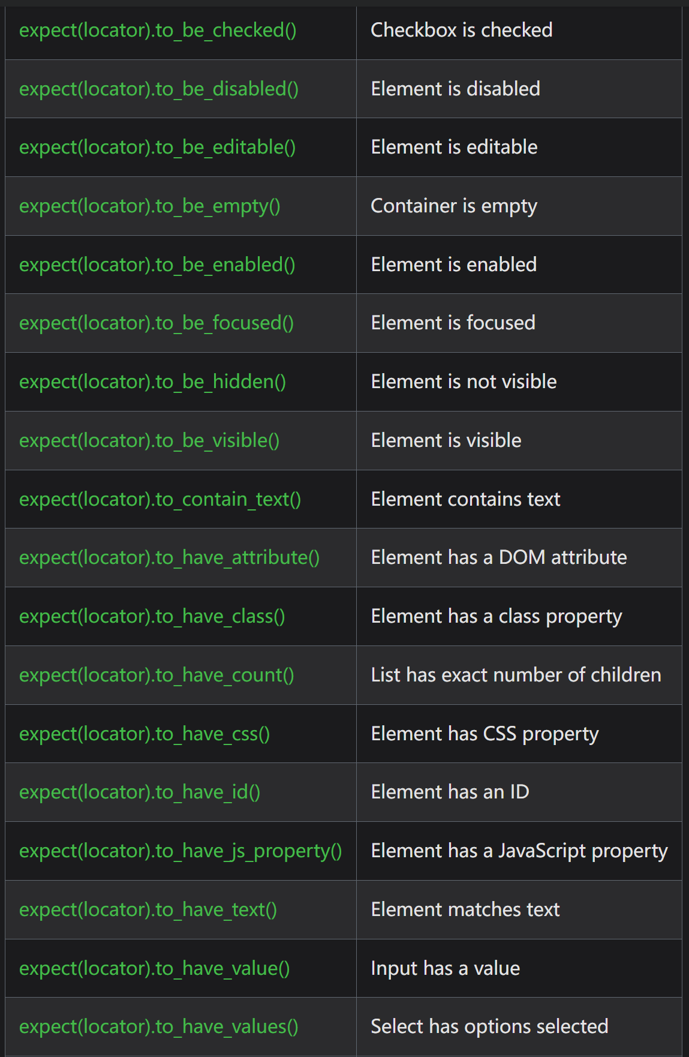Click the to_have_id() link
Image resolution: width=689 pixels, height=1057 pixels.
click(140, 792)
